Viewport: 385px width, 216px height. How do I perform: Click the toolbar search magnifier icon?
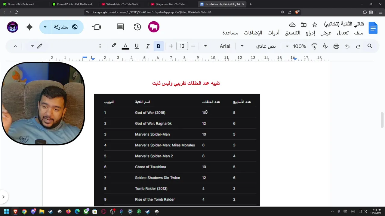370,46
